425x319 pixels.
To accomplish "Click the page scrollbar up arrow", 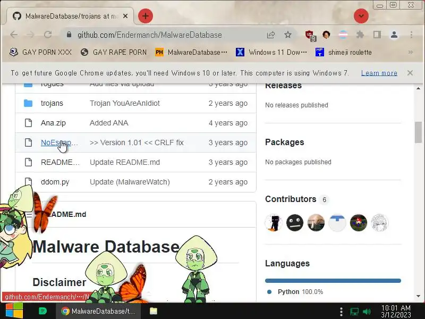I will [419, 88].
